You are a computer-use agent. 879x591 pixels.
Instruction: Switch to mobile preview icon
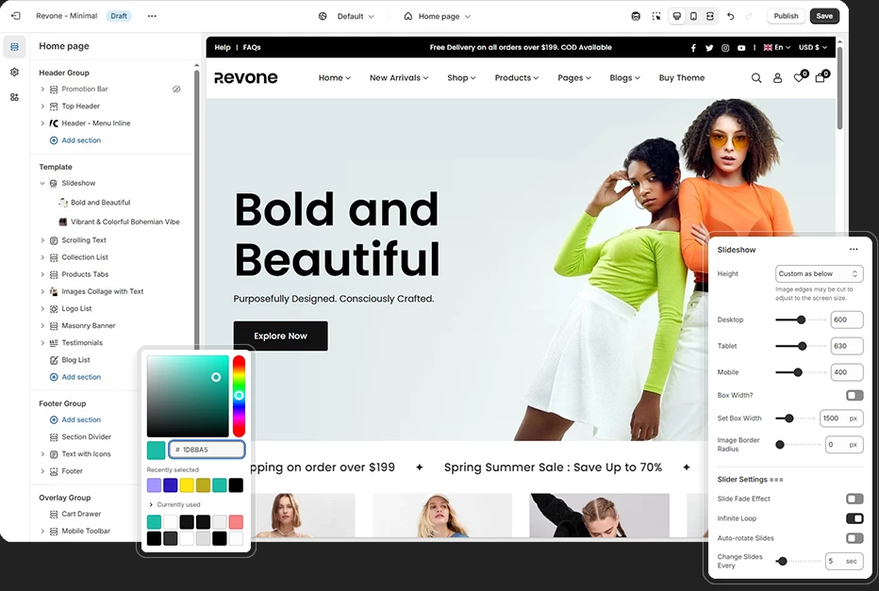pos(693,16)
